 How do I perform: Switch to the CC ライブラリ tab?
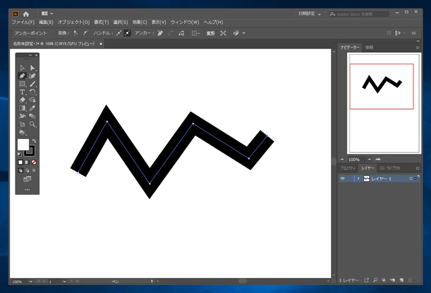pyautogui.click(x=390, y=168)
